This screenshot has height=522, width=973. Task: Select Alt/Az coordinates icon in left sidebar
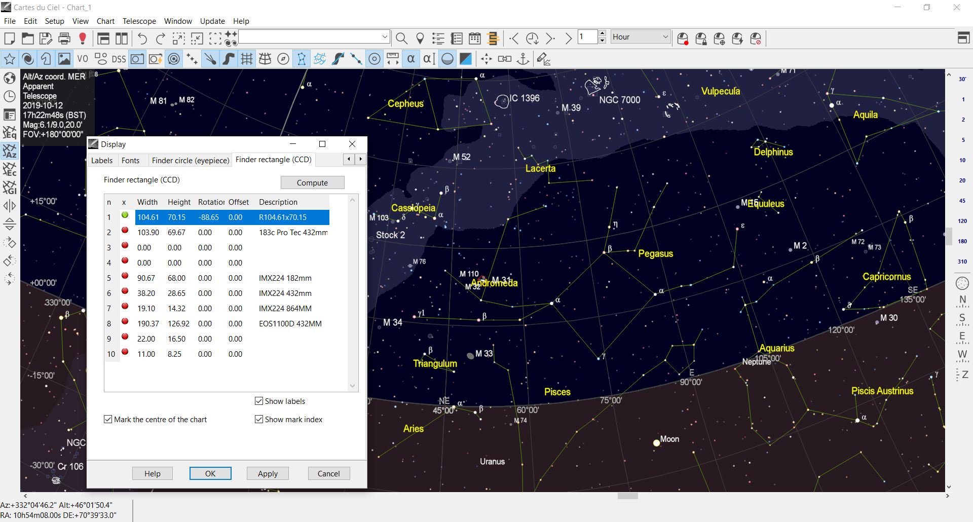click(x=10, y=151)
